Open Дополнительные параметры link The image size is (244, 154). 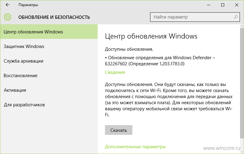click(135, 146)
